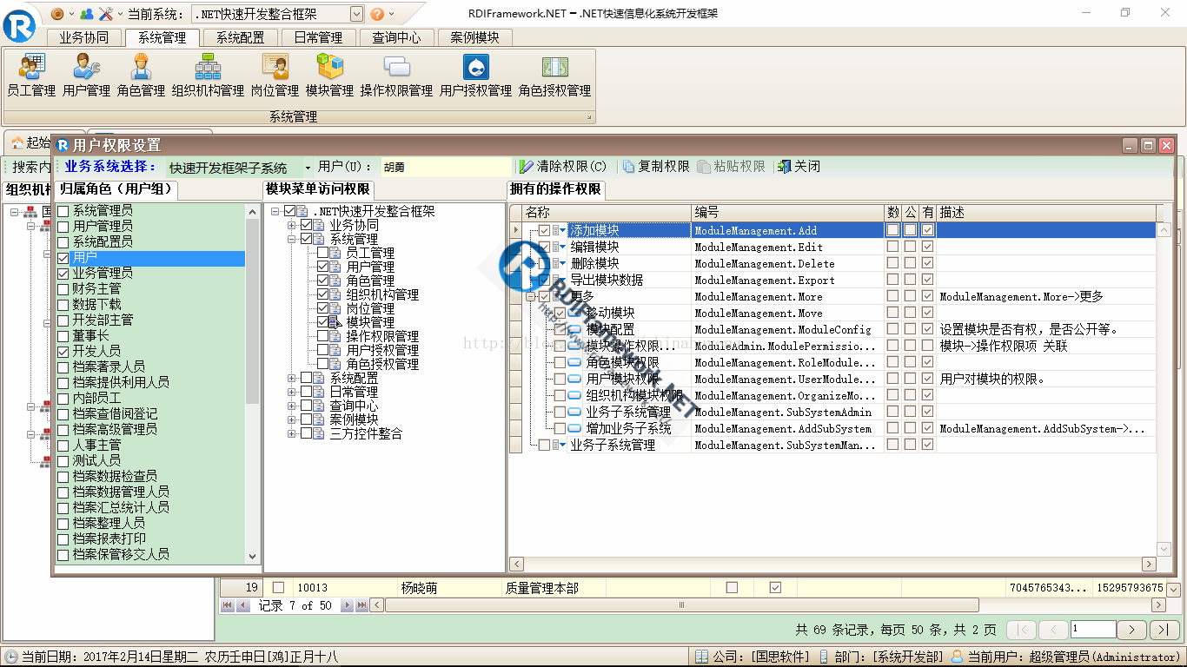Check 三方控件整合 module checkbox
Screen dimensions: 1187x667
pos(306,433)
